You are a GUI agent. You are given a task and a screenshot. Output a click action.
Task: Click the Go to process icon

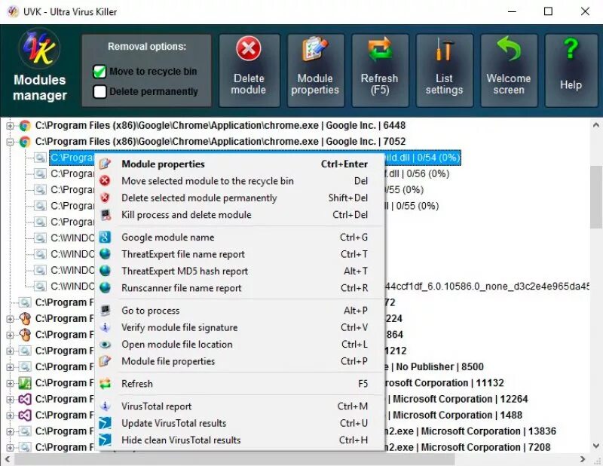click(x=105, y=310)
